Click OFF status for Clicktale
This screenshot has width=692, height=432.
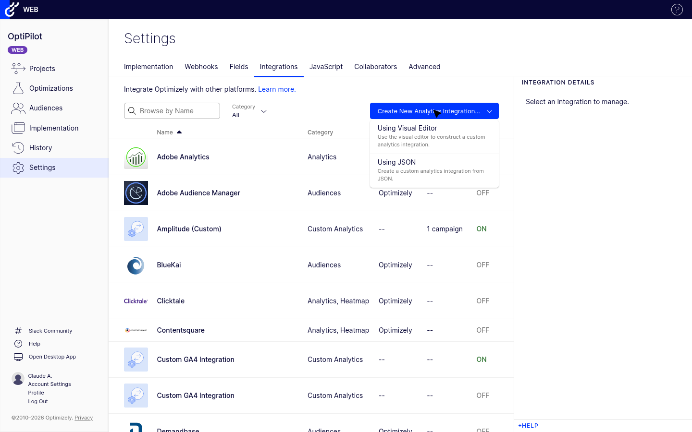482,301
